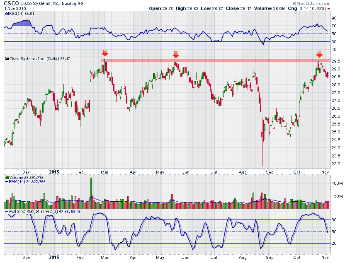Click the Cisco Systems, Inc. (Daily) 28.47 label
Image resolution: width=345 pixels, height=263 pixels.
pyautogui.click(x=40, y=59)
